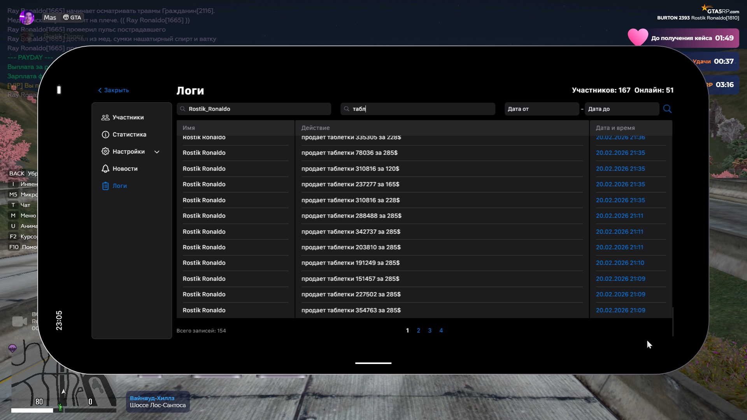Open the Новости menu item
The image size is (747, 420).
[125, 169]
